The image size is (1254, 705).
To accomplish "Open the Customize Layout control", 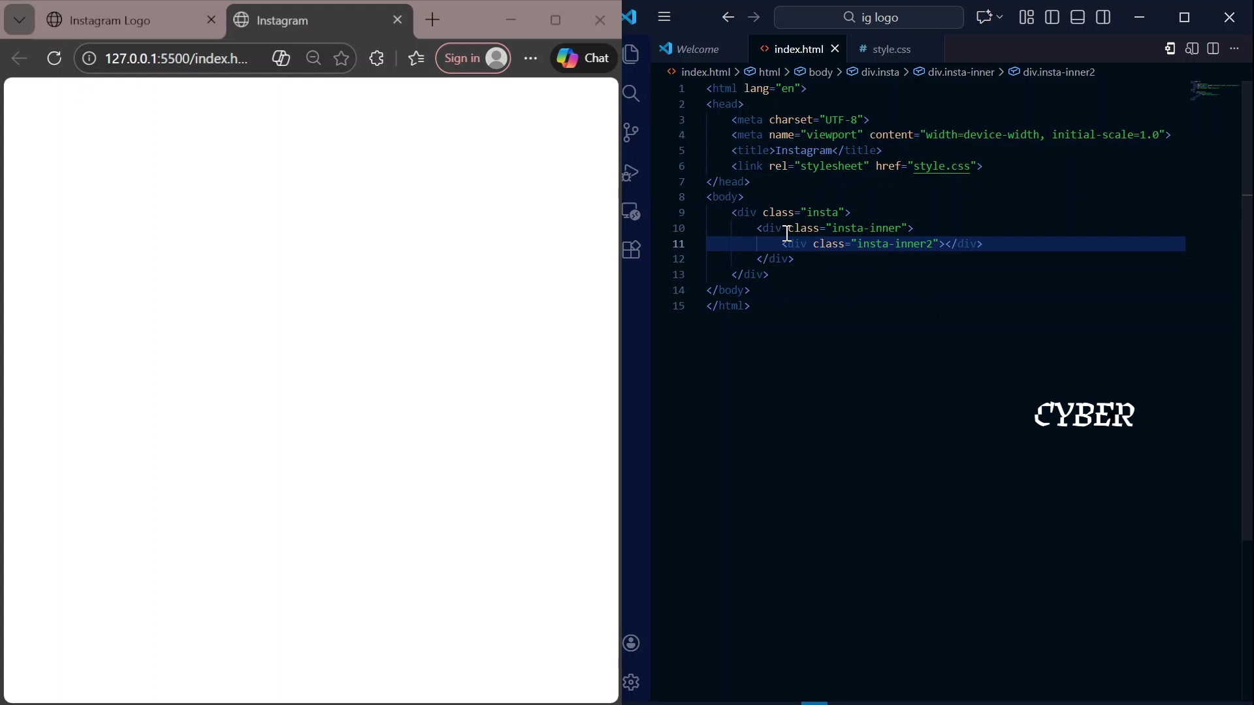I will pyautogui.click(x=1027, y=17).
